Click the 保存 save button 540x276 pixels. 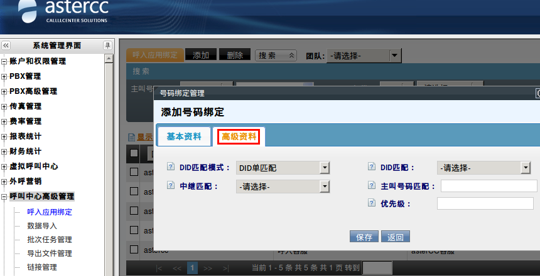(364, 237)
